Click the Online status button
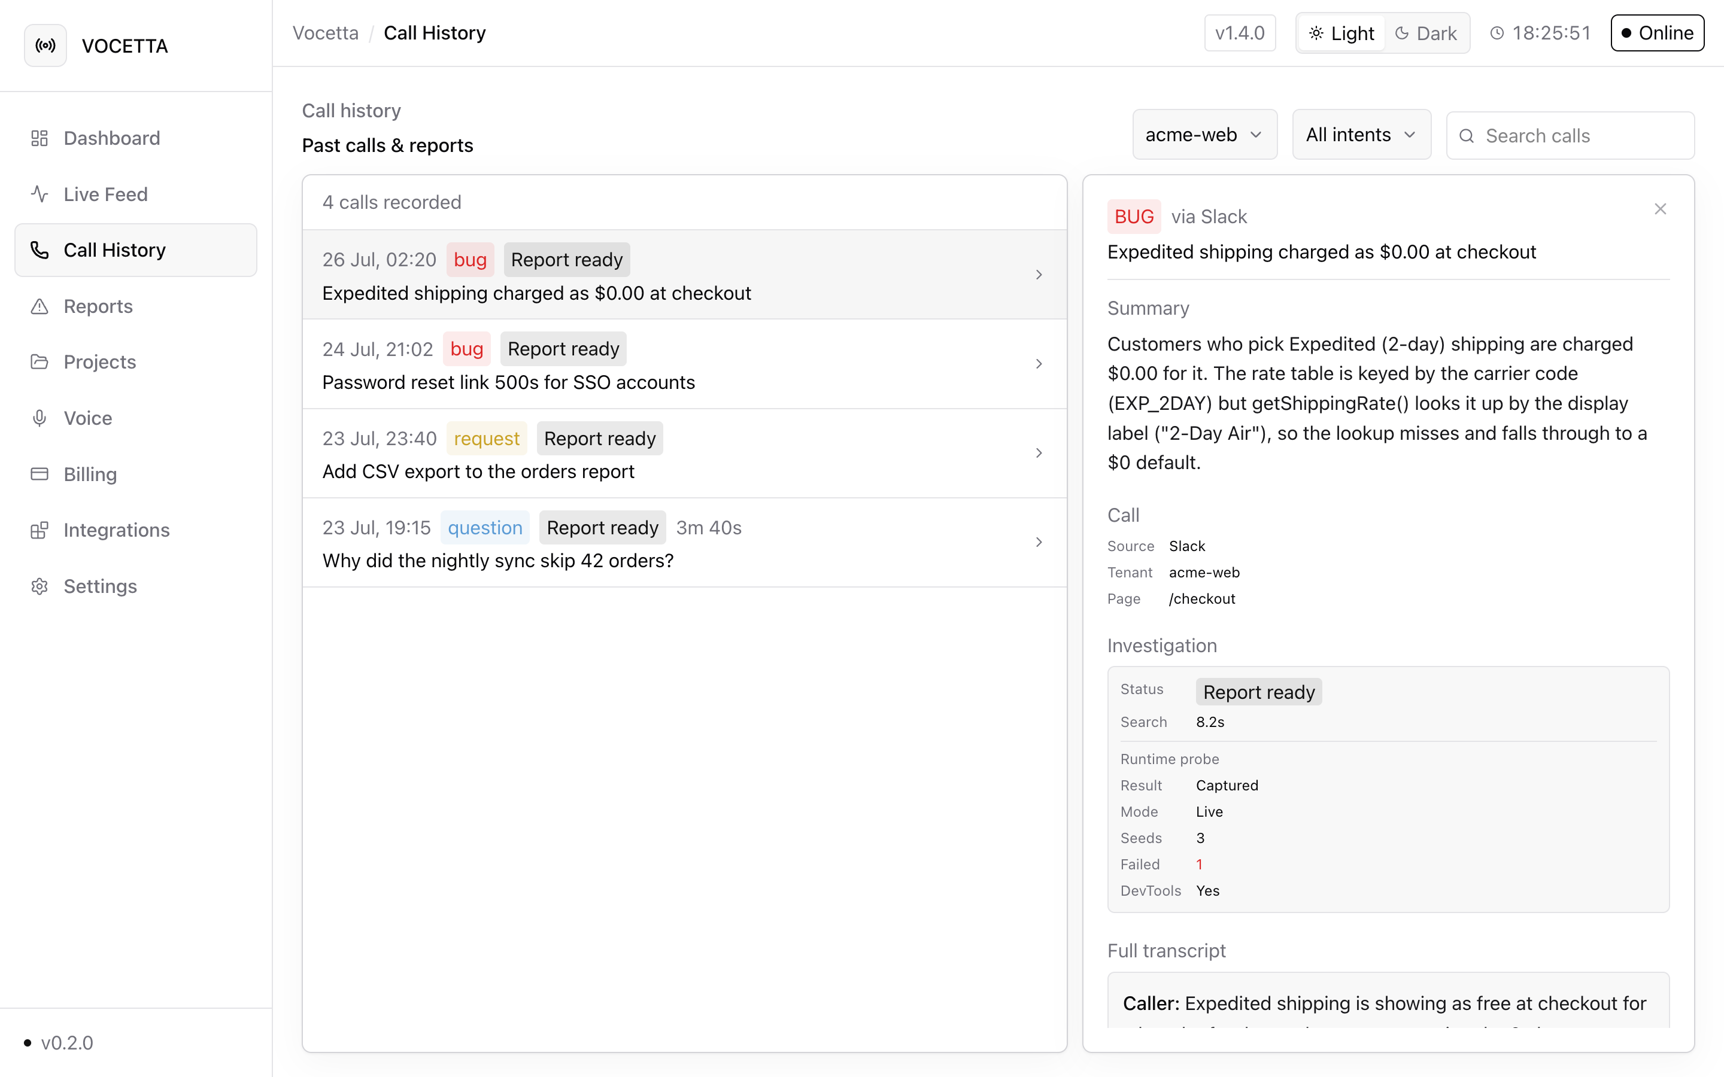This screenshot has height=1077, width=1724. [x=1657, y=33]
